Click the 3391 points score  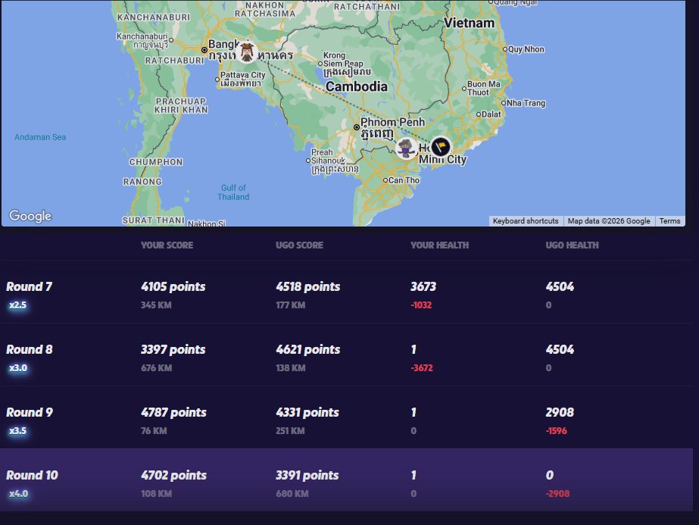coord(307,475)
